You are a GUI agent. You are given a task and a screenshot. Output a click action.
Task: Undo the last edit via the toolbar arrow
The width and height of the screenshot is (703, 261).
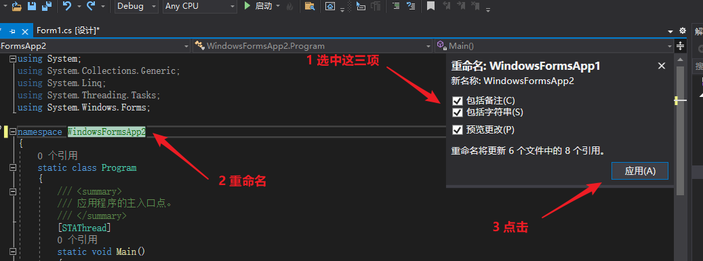[x=67, y=6]
